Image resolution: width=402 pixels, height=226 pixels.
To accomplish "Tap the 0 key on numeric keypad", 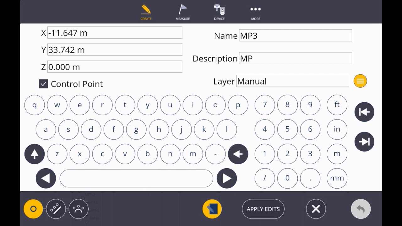I will 287,178.
